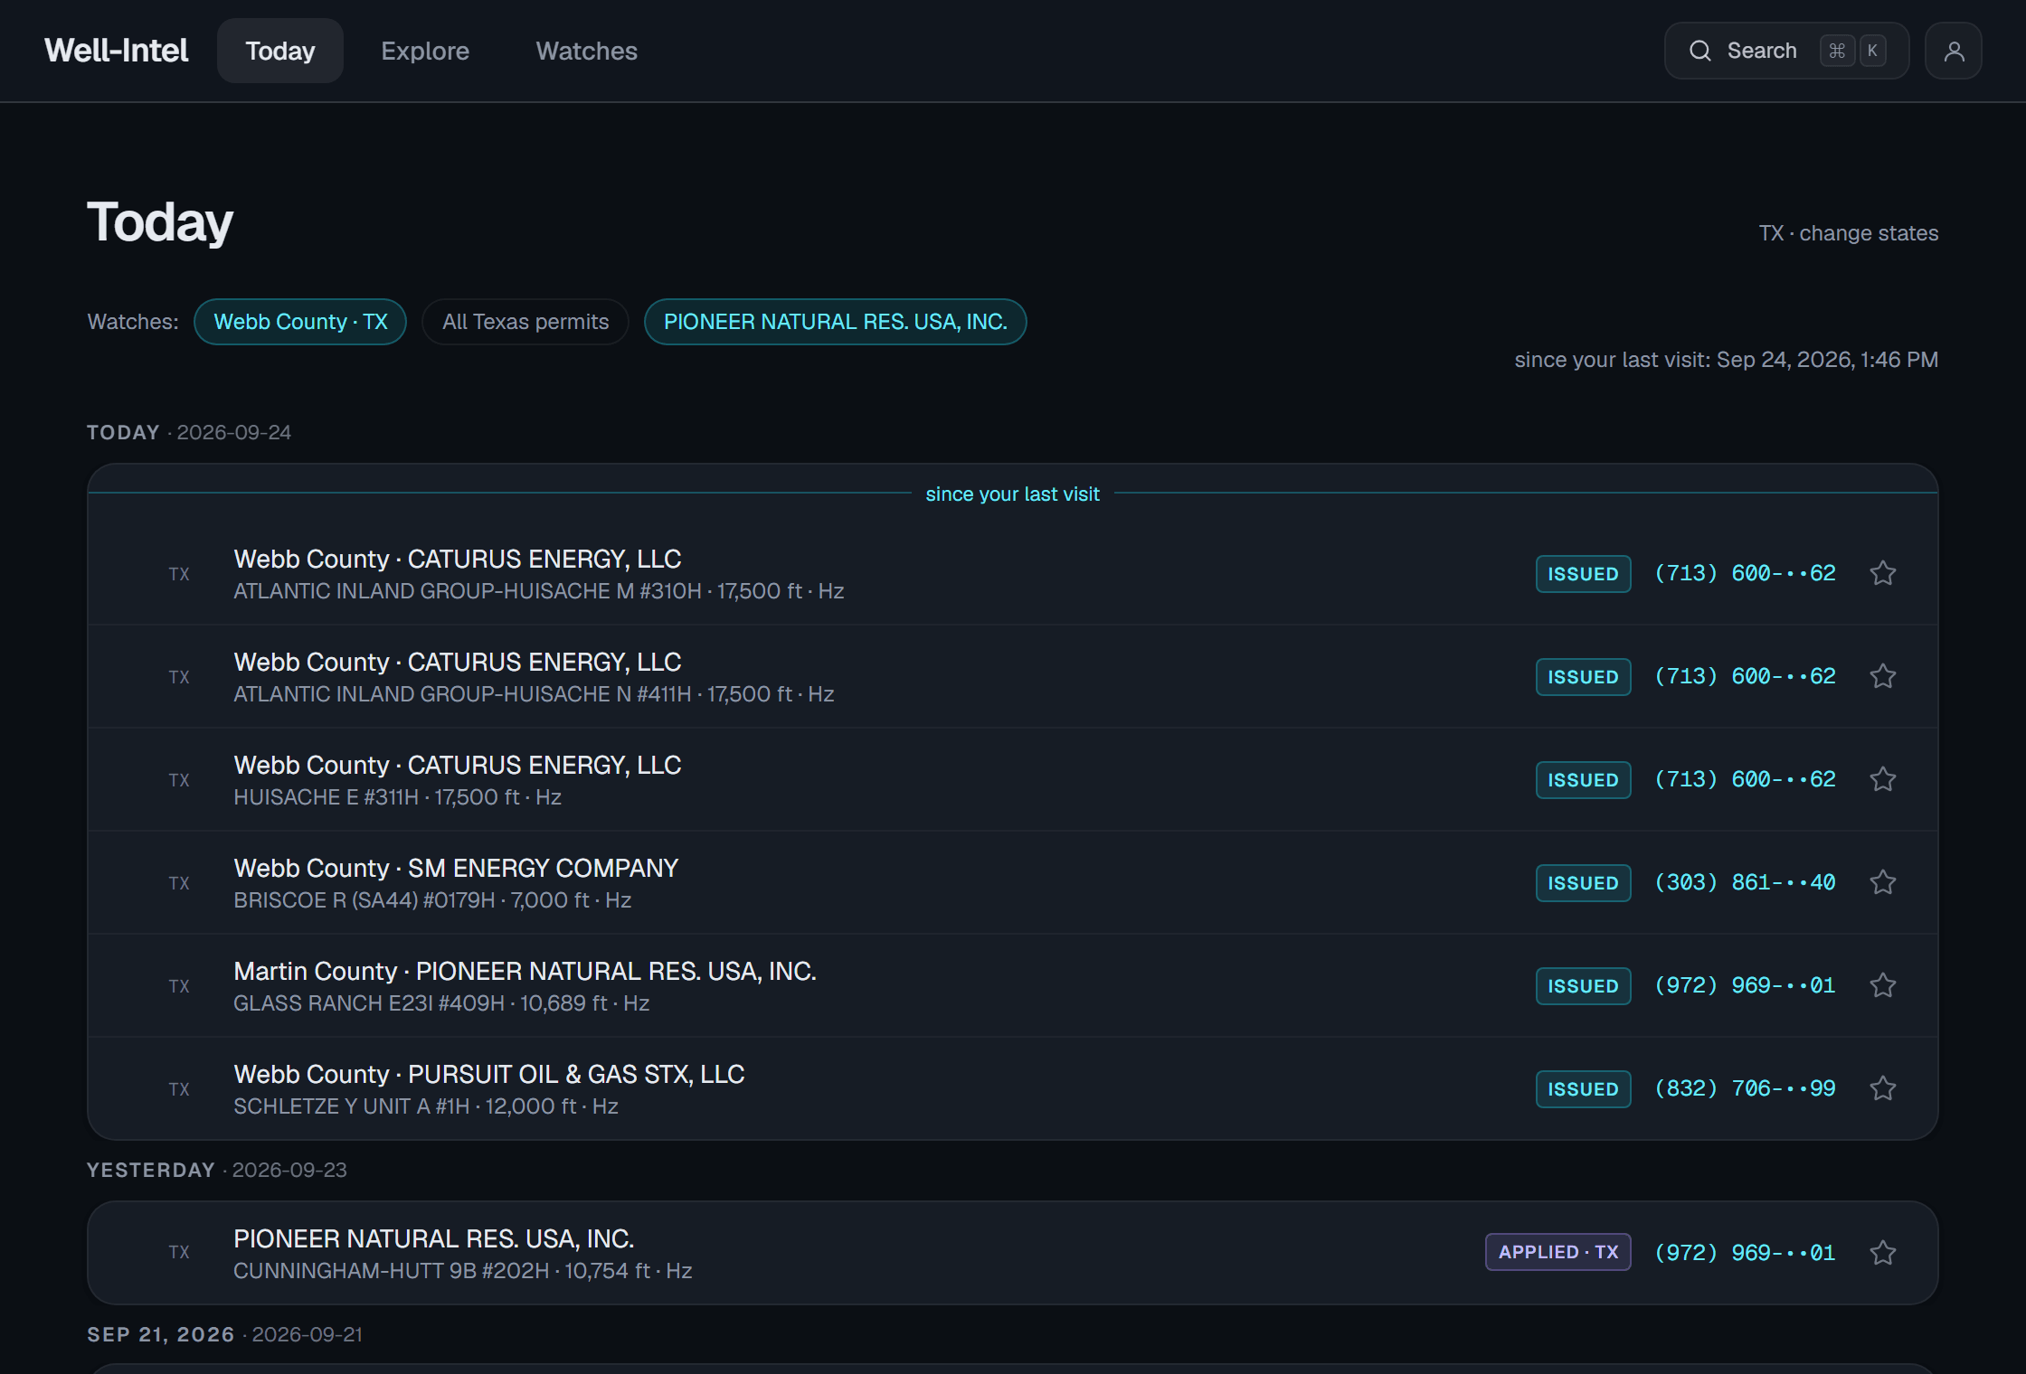Toggle the Webb County · TX watch chip
The width and height of the screenshot is (2026, 1374).
300,322
